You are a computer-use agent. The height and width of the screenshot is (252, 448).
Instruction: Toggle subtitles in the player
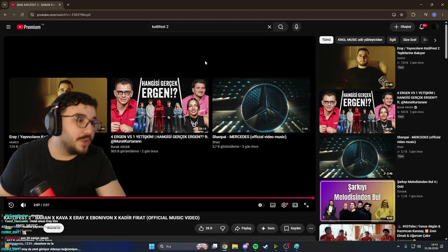click(273, 205)
